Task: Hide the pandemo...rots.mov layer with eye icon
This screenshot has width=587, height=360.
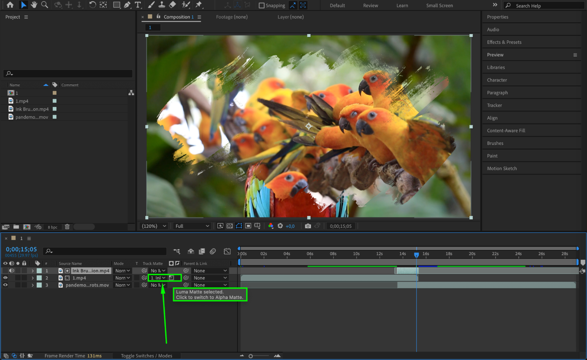Action: click(x=5, y=285)
